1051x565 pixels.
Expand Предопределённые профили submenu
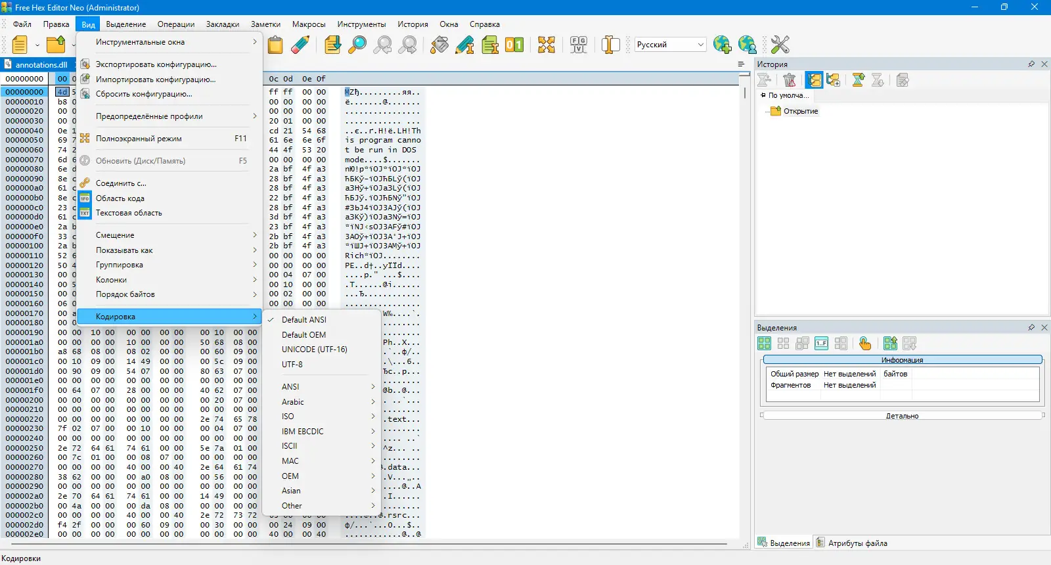click(x=169, y=116)
